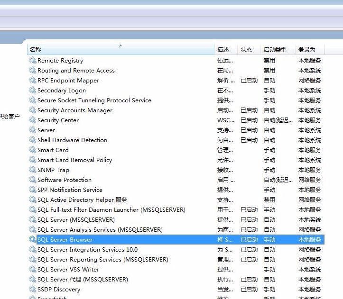Select the Remote Registry service name
This screenshot has height=299, width=343.
(60, 61)
